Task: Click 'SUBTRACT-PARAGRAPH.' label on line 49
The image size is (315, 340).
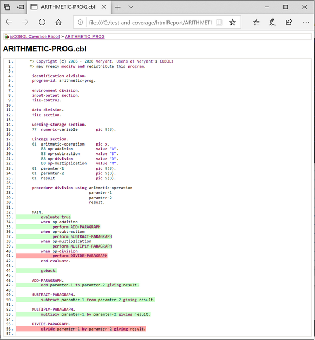Action: click(x=54, y=295)
